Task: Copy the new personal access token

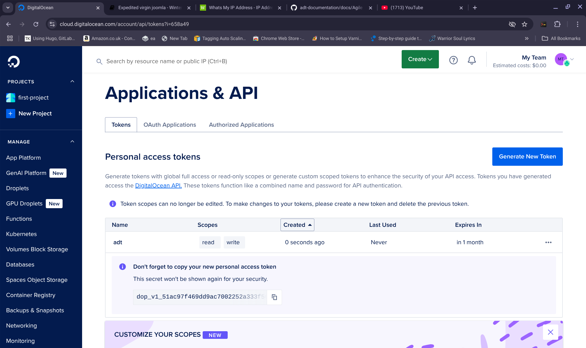Action: 274,297
